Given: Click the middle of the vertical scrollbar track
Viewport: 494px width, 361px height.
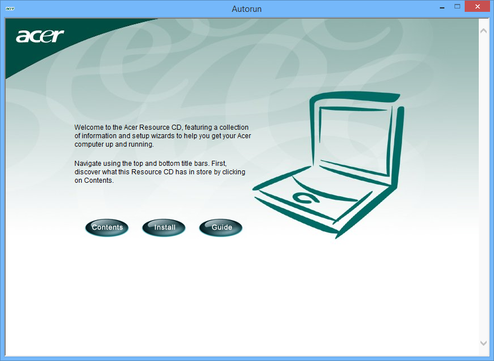Looking at the screenshot, I should 483,186.
